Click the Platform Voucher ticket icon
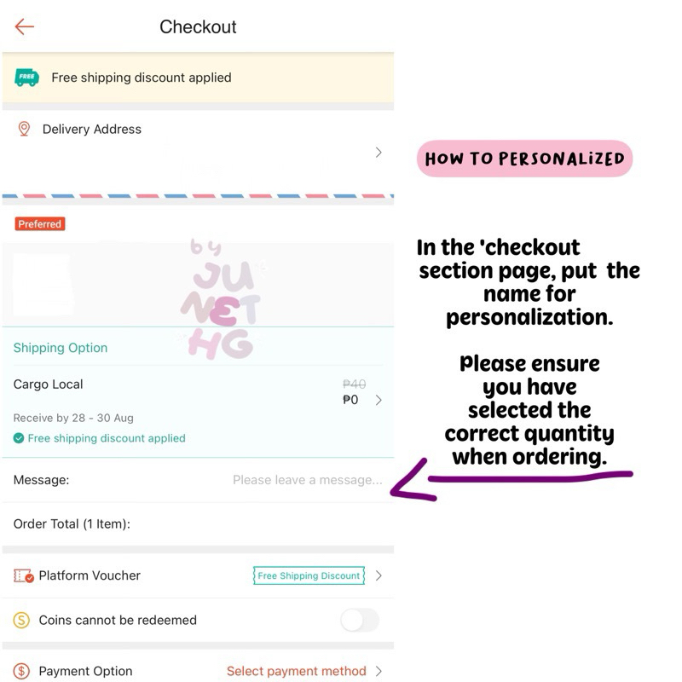 pyautogui.click(x=23, y=575)
